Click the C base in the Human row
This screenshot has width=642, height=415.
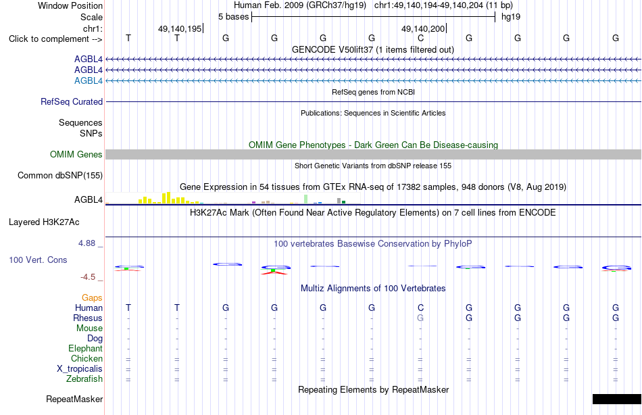tap(420, 308)
